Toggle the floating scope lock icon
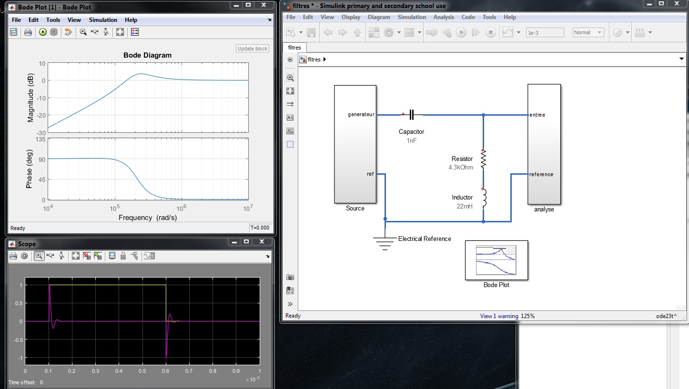The image size is (689, 389). [123, 256]
